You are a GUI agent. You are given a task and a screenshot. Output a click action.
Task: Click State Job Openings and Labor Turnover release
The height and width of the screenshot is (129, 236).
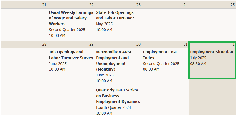click(x=115, y=15)
